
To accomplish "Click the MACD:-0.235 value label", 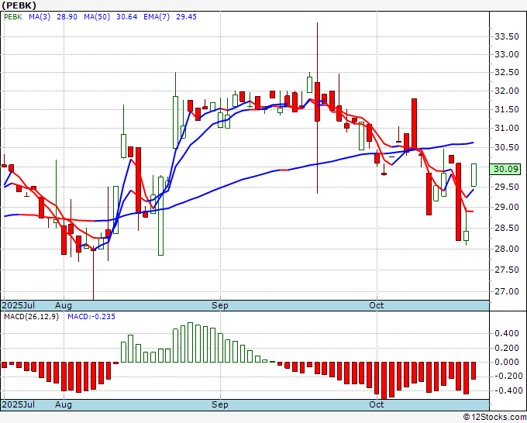I will tap(91, 317).
